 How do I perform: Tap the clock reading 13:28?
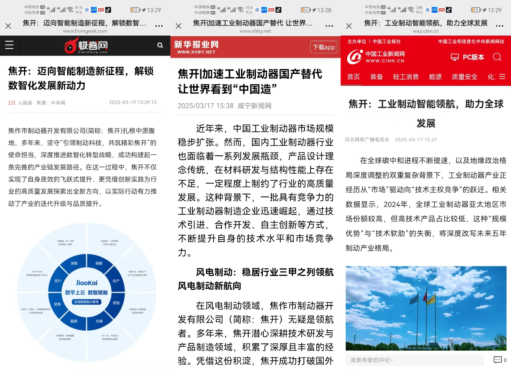[x=325, y=10]
